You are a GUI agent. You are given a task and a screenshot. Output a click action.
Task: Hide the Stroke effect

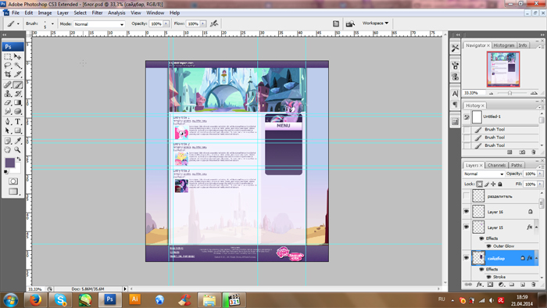pyautogui.click(x=488, y=277)
